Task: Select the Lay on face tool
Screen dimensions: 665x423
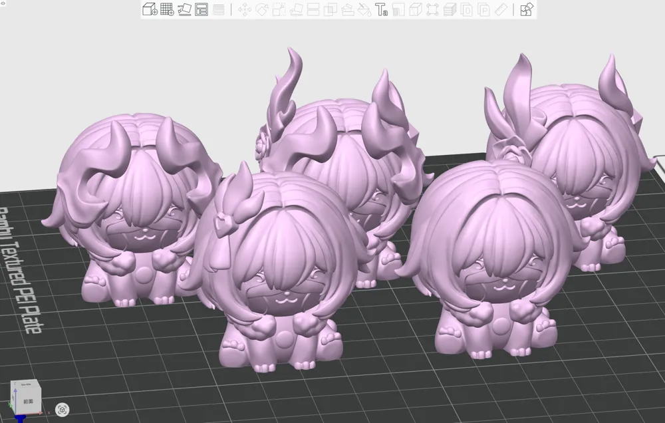Action: (x=296, y=9)
